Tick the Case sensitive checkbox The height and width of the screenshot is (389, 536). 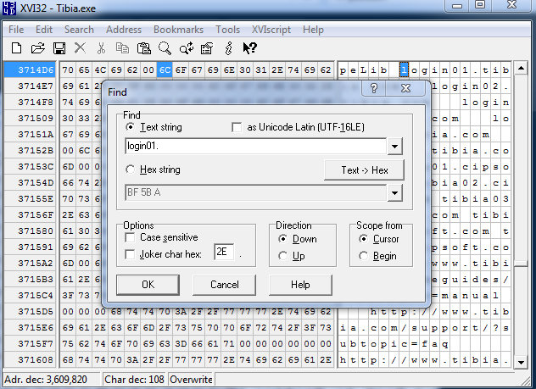[x=131, y=237]
